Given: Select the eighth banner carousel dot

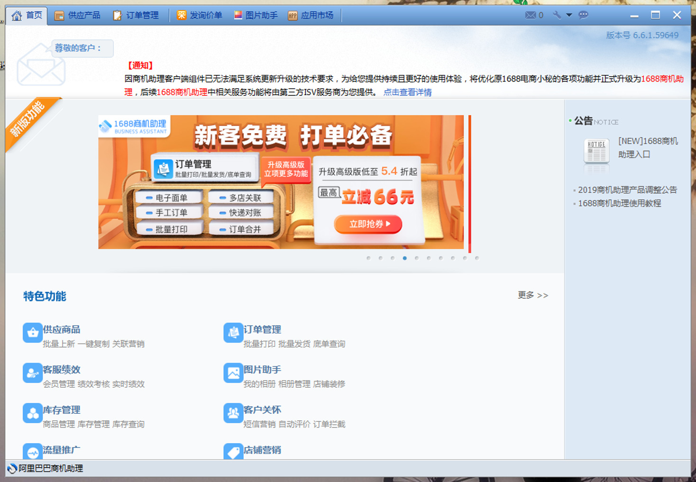Looking at the screenshot, I should point(453,258).
